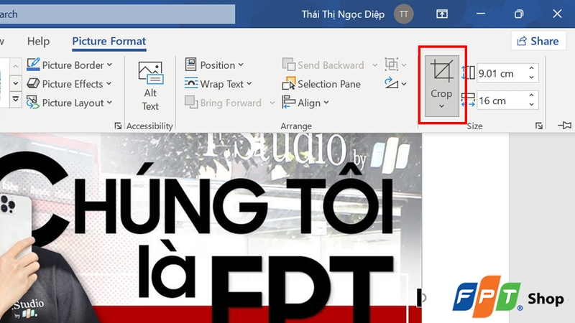This screenshot has width=575, height=323.
Task: Decrease the picture width value
Action: [531, 104]
